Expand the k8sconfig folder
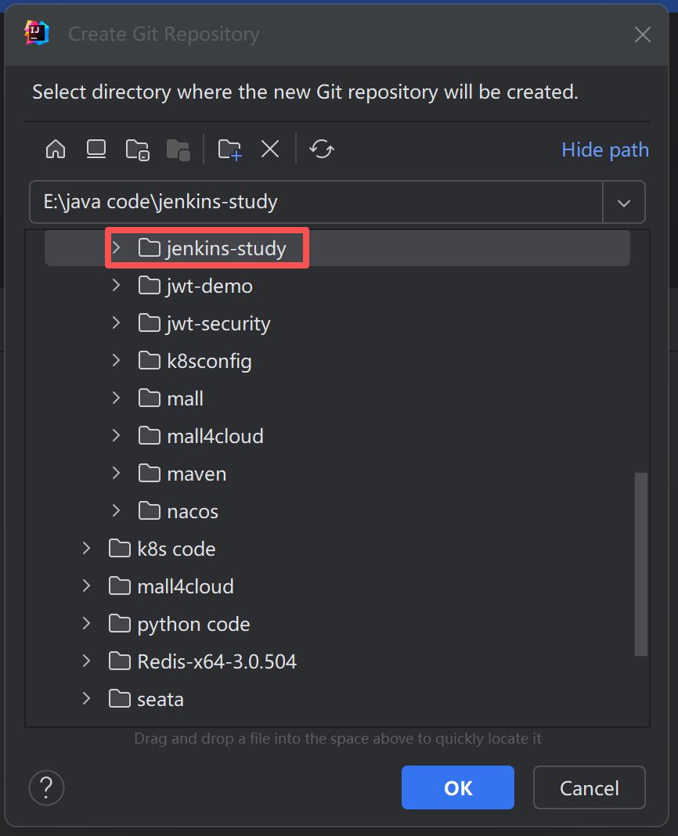 pos(116,361)
